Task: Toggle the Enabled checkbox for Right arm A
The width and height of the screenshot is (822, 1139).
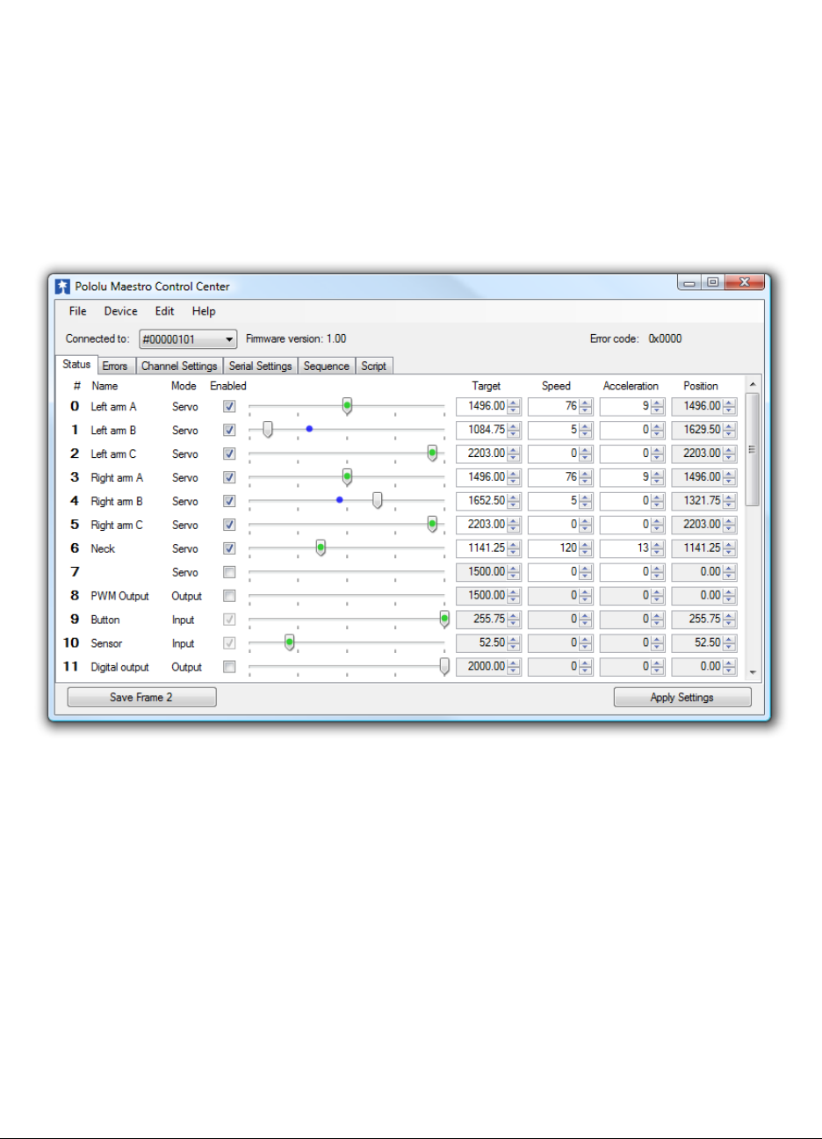Action: (x=229, y=478)
